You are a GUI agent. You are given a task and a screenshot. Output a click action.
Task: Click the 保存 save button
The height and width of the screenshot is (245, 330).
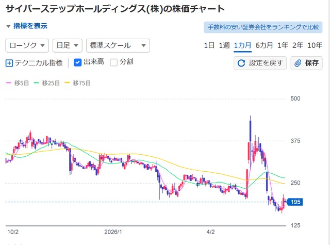306,63
